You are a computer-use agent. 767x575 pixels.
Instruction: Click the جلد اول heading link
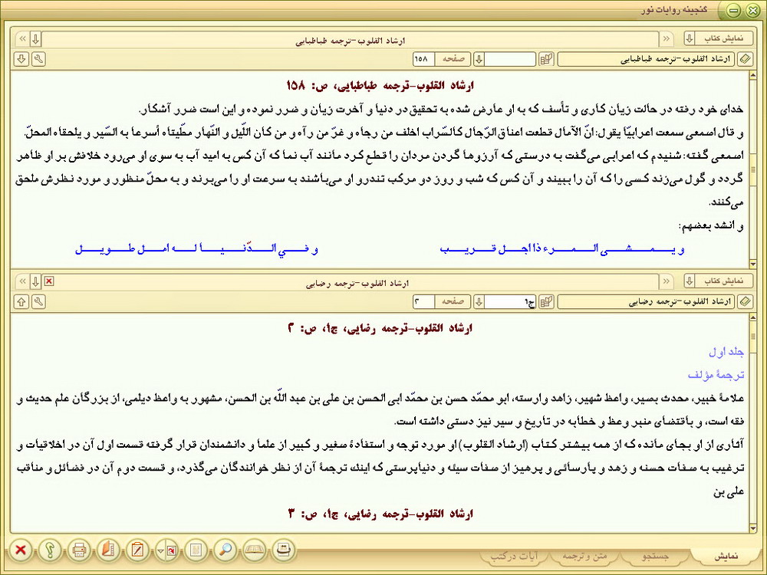[x=726, y=352]
